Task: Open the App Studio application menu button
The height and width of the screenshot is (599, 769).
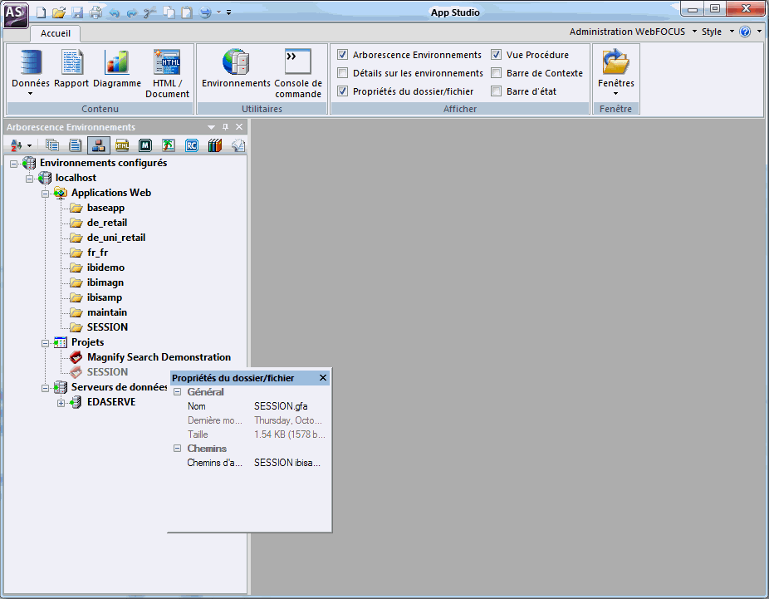Action: coord(15,14)
